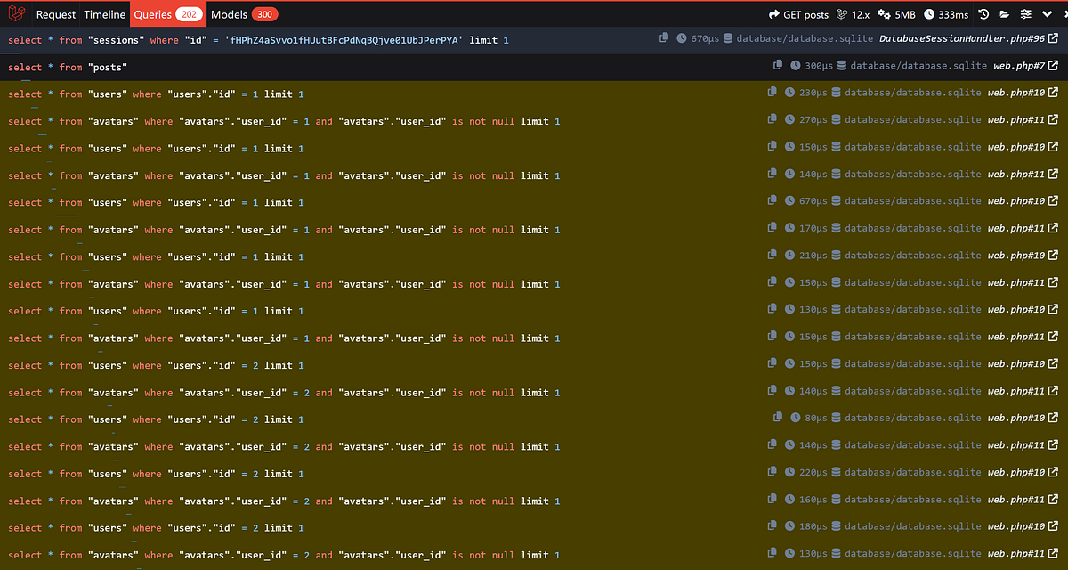Collapse the Debugbar with the chevron
This screenshot has width=1068, height=570.
coord(1048,13)
